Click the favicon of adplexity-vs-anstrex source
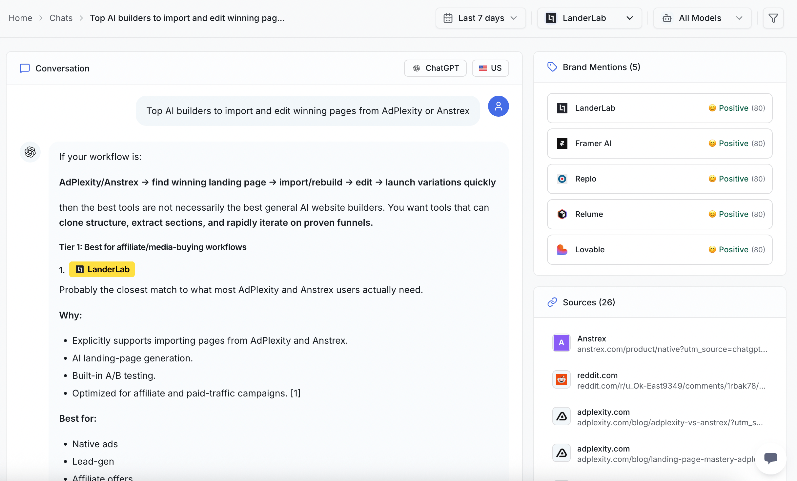 click(x=562, y=416)
